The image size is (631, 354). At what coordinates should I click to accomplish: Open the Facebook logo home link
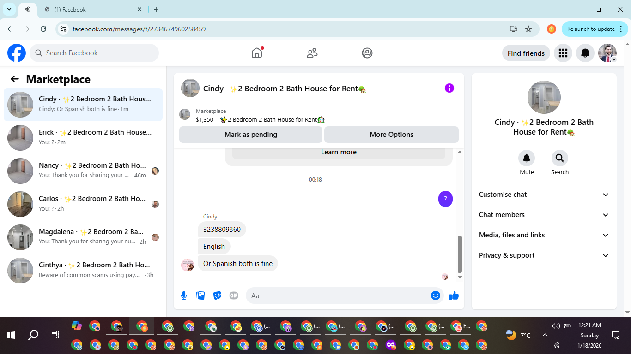tap(17, 53)
